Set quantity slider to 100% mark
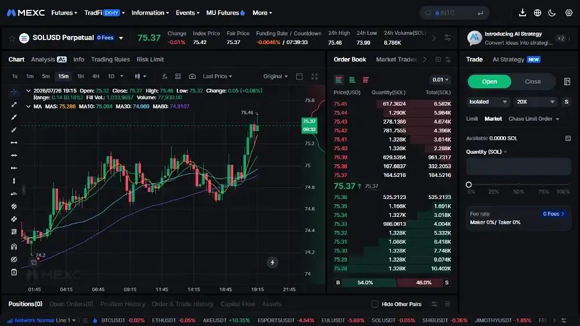580x326 pixels. 568,184
